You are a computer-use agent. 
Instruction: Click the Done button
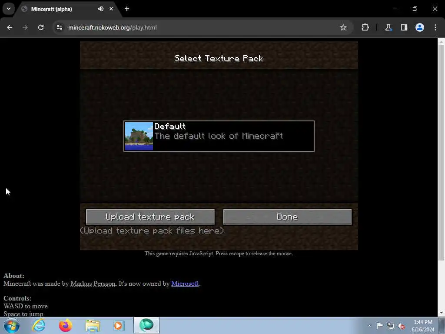(288, 217)
